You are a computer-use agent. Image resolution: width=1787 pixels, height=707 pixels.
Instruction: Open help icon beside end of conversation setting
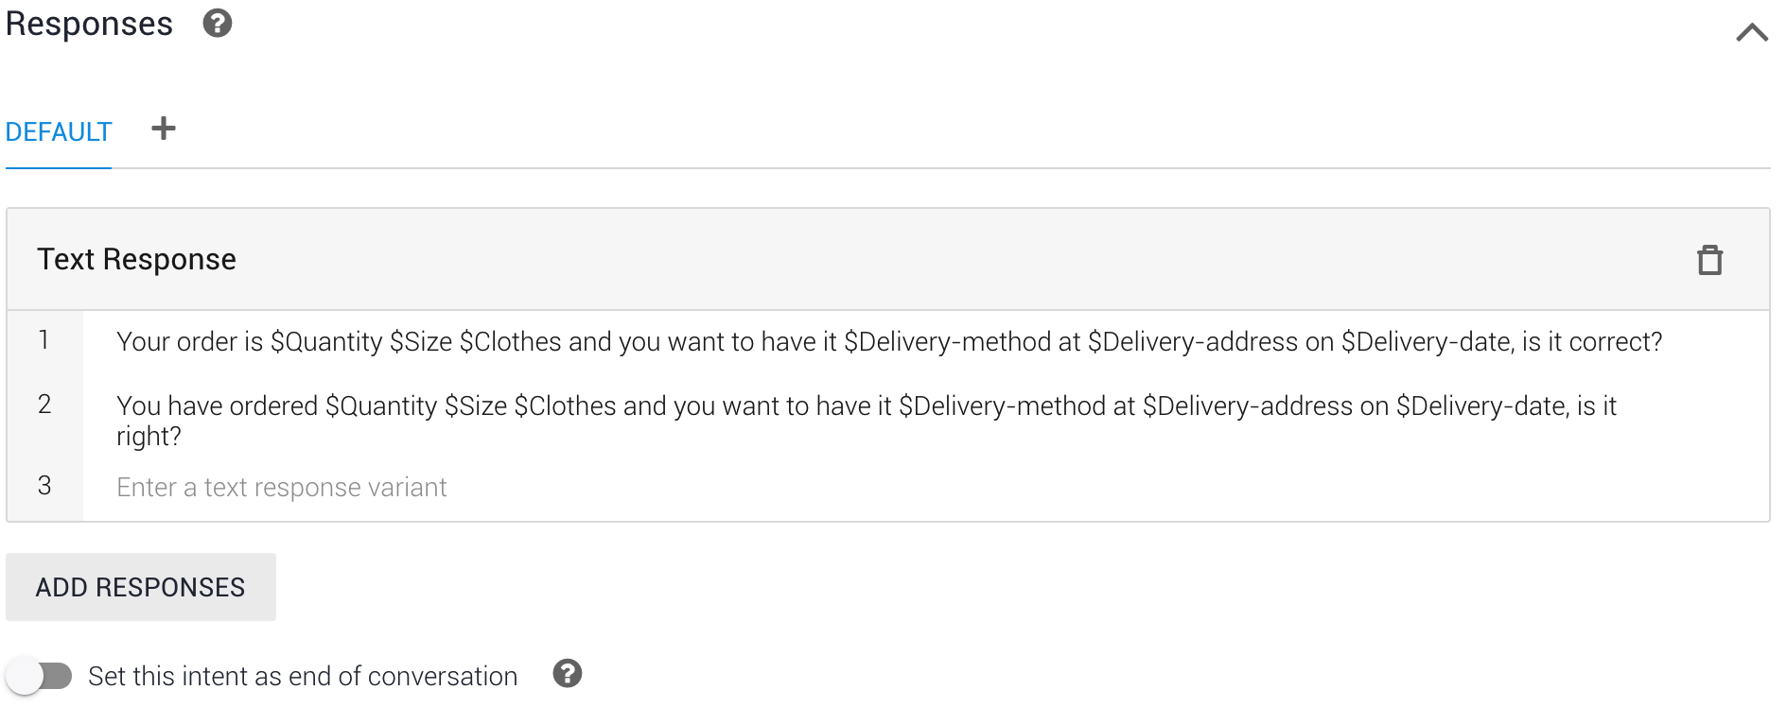pyautogui.click(x=568, y=674)
